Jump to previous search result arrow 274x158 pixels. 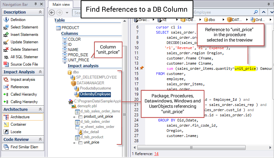click(263, 12)
